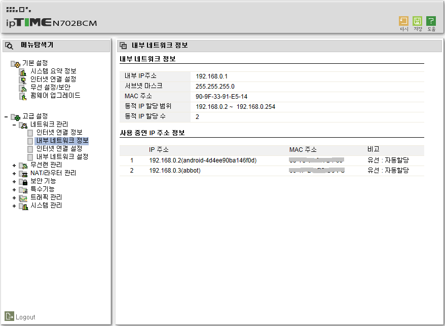
Task: Open 인터넷 연결 정보 under 네트워크 관리
Action: (x=59, y=133)
